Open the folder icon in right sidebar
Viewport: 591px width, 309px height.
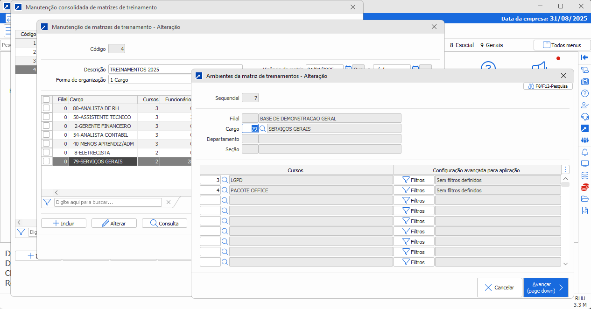584,199
